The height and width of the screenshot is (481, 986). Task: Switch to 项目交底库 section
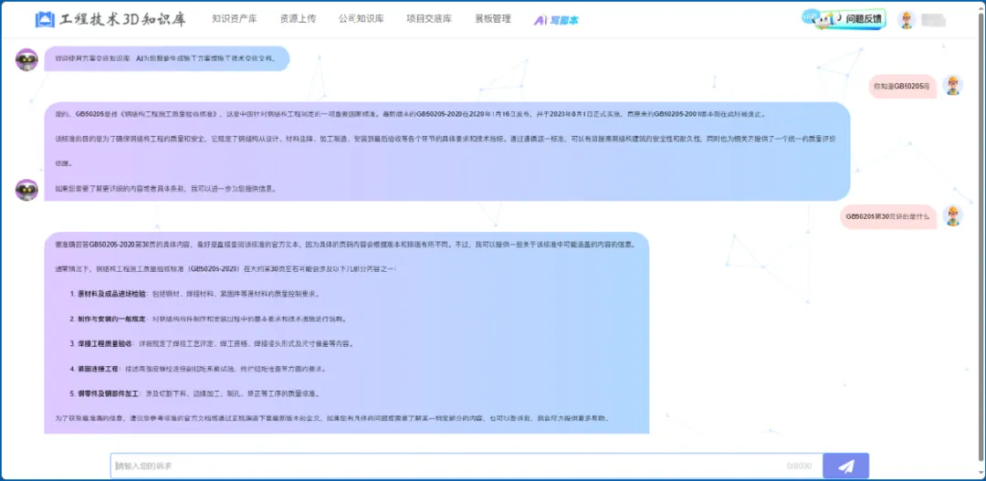(428, 19)
